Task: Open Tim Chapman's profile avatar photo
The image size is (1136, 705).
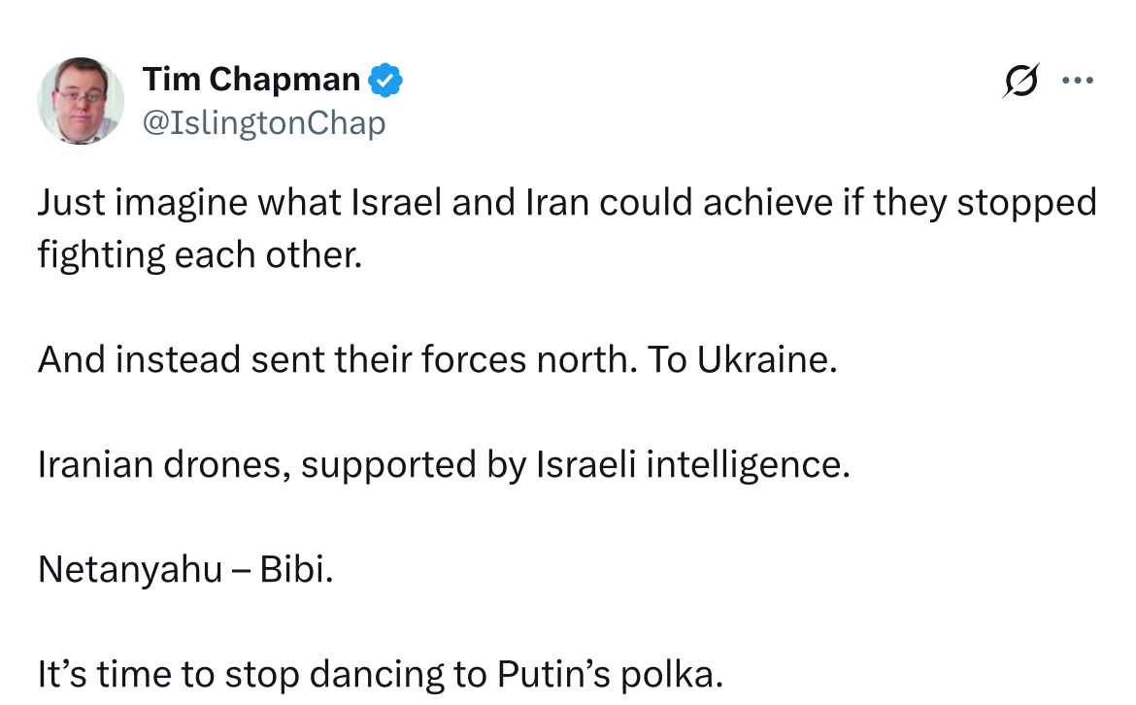Action: click(x=81, y=101)
